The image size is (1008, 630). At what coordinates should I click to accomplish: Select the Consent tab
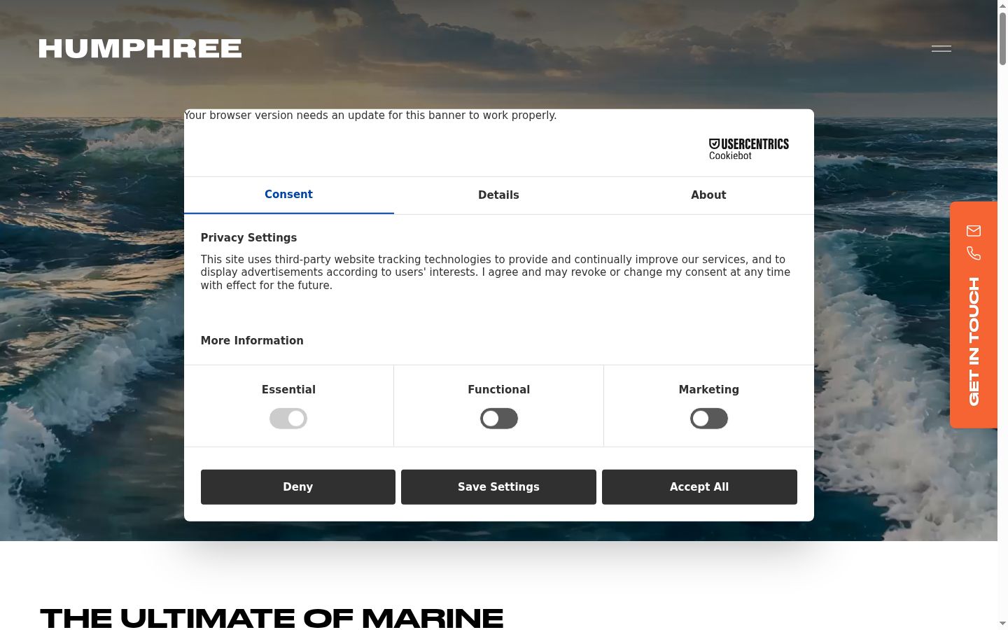[x=288, y=195]
